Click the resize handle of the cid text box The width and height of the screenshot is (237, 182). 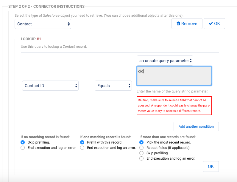point(210,84)
